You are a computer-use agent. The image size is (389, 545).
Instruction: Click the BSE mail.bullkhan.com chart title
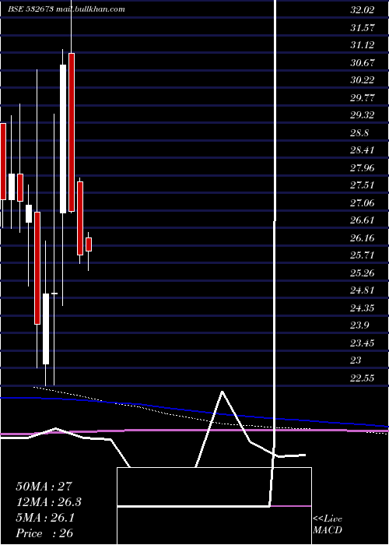point(66,9)
